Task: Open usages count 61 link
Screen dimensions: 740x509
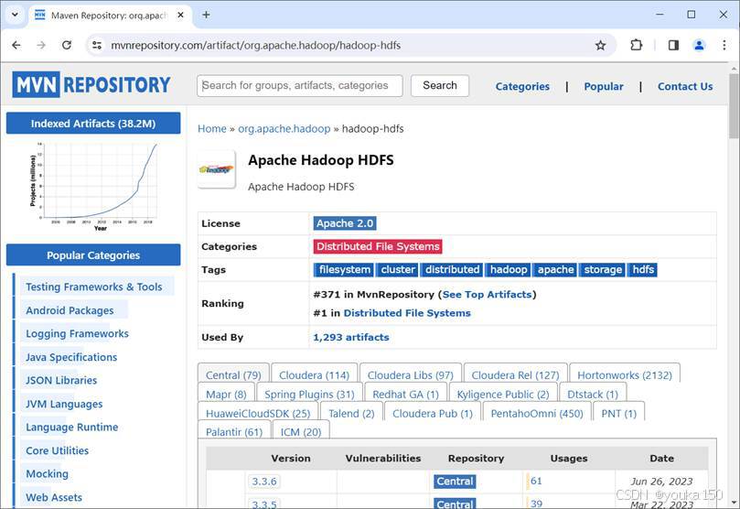Action: point(536,481)
